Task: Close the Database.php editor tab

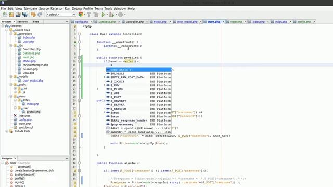Action: pyautogui.click(x=119, y=22)
